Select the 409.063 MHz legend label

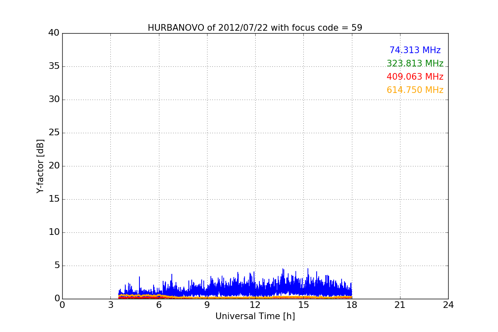(x=415, y=77)
